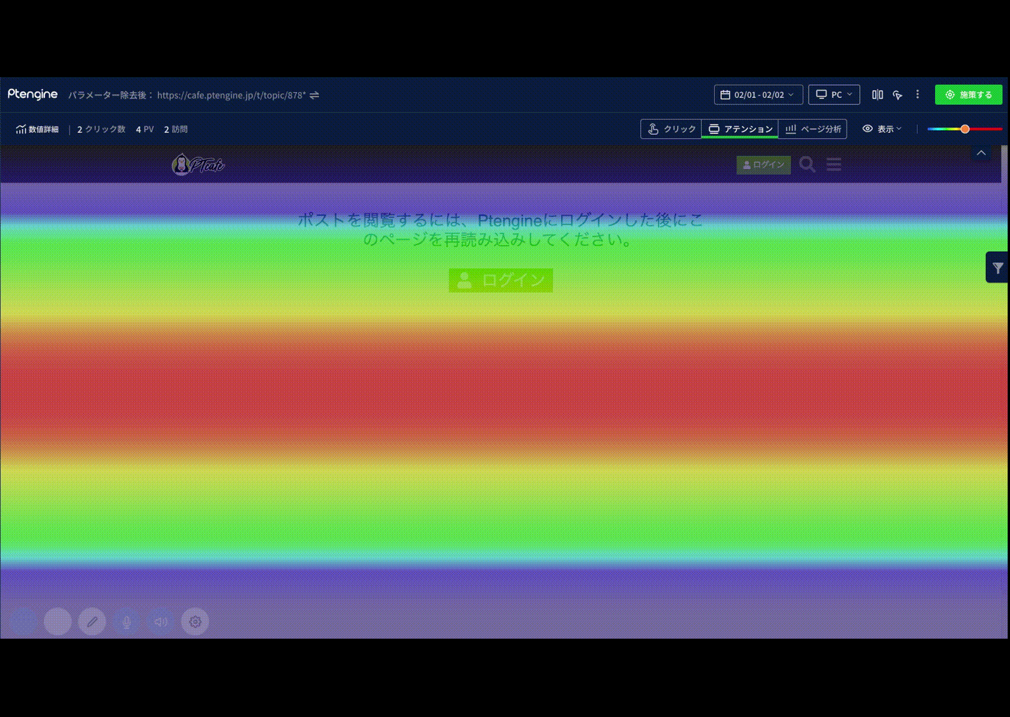Switch to the クリック heatmap tab

click(671, 129)
